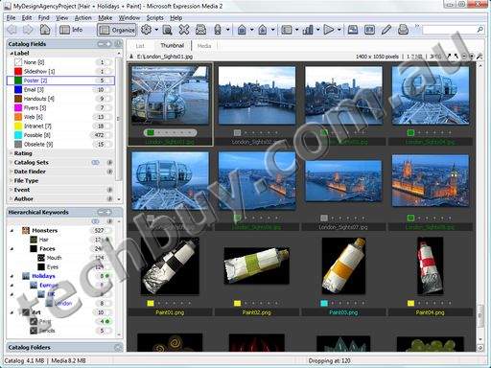This screenshot has height=368, width=491.
Task: Click the Forward navigation arrow
Action: [28, 30]
